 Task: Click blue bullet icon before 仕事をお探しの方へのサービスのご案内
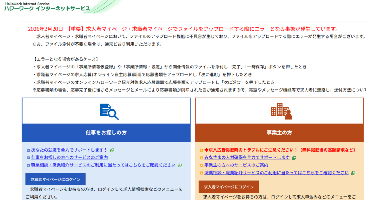28,158
